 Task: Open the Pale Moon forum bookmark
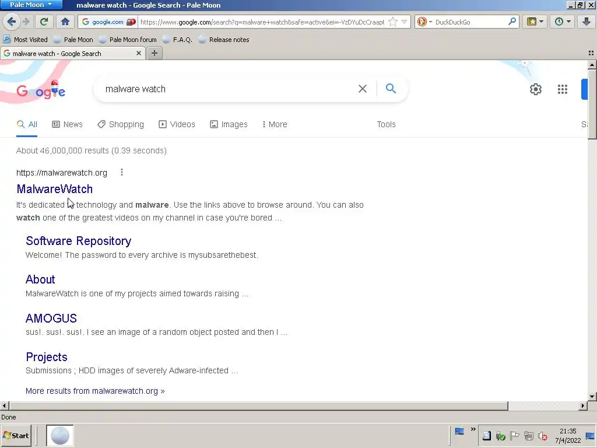[128, 40]
